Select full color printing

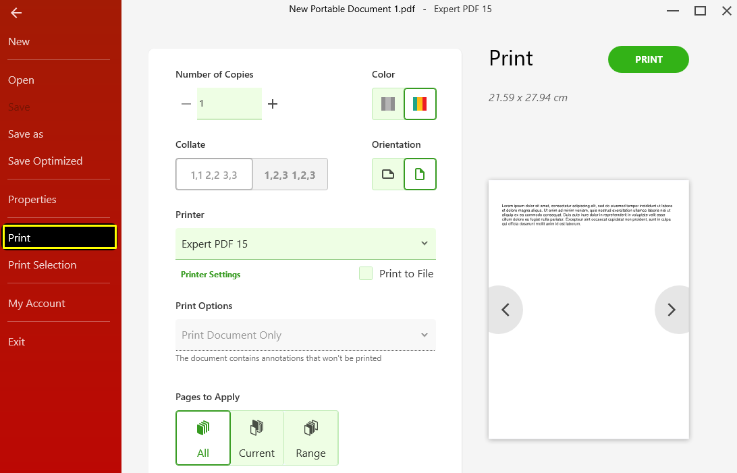(x=420, y=104)
